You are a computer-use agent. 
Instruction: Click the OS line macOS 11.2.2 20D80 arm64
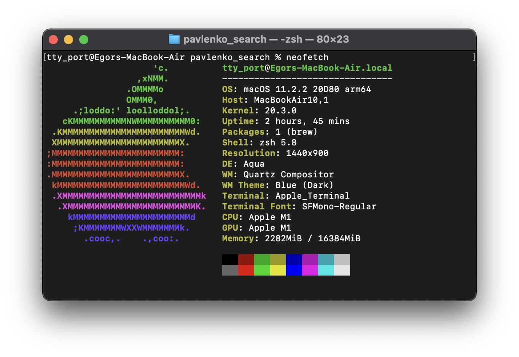(297, 89)
